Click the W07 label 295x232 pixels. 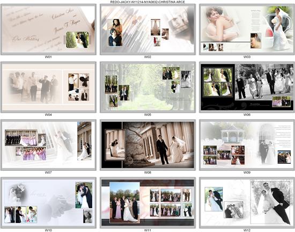(48, 172)
